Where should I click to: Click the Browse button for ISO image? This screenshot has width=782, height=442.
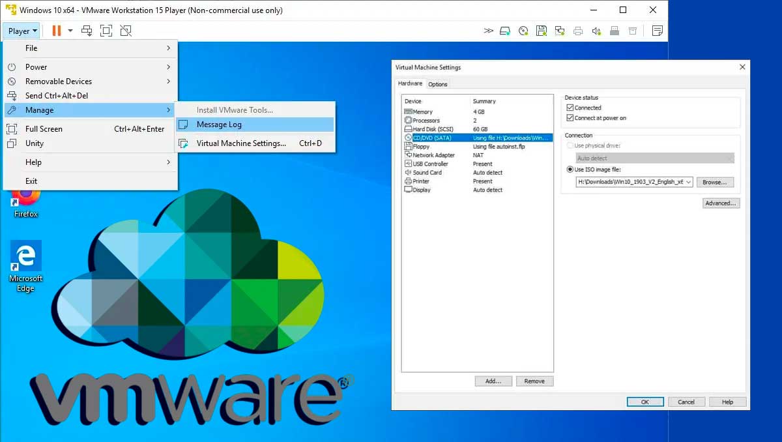click(715, 182)
